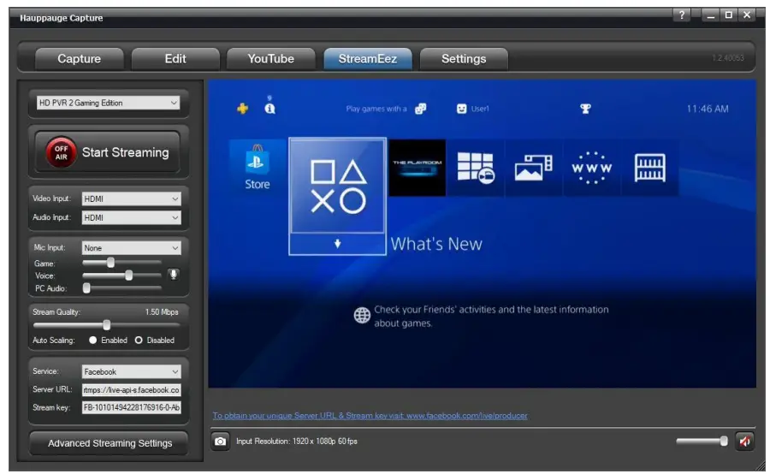
Task: Click the globe icon beside friends text
Action: tap(363, 315)
